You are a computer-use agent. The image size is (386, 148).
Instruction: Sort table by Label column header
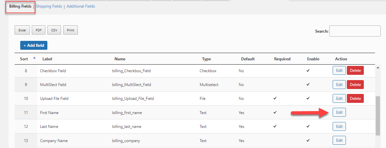click(x=47, y=59)
